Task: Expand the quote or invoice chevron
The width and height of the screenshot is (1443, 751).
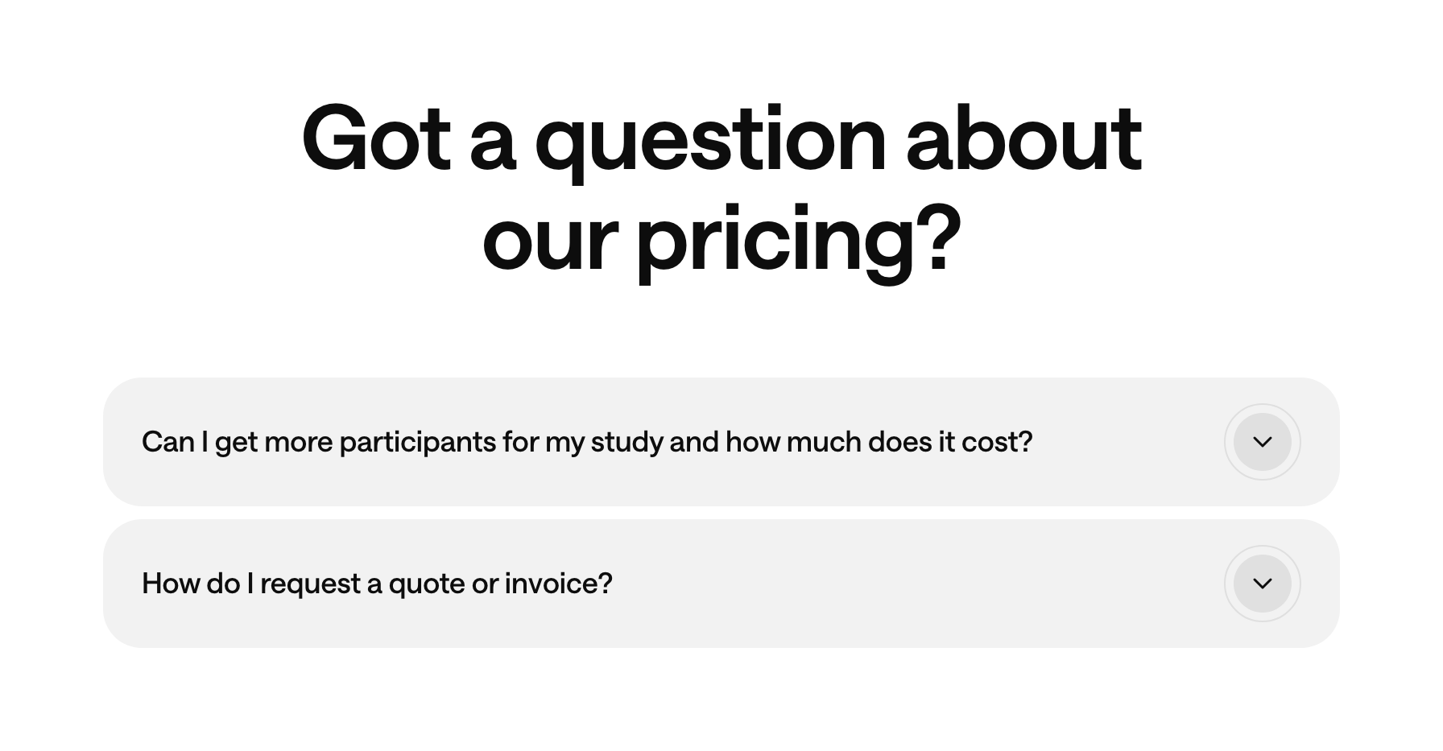Action: [1262, 584]
